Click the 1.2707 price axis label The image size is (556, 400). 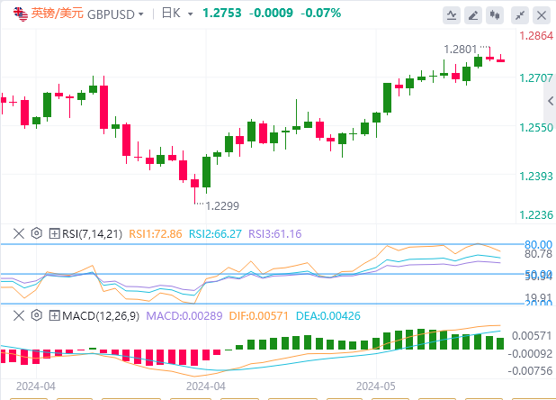pyautogui.click(x=536, y=78)
